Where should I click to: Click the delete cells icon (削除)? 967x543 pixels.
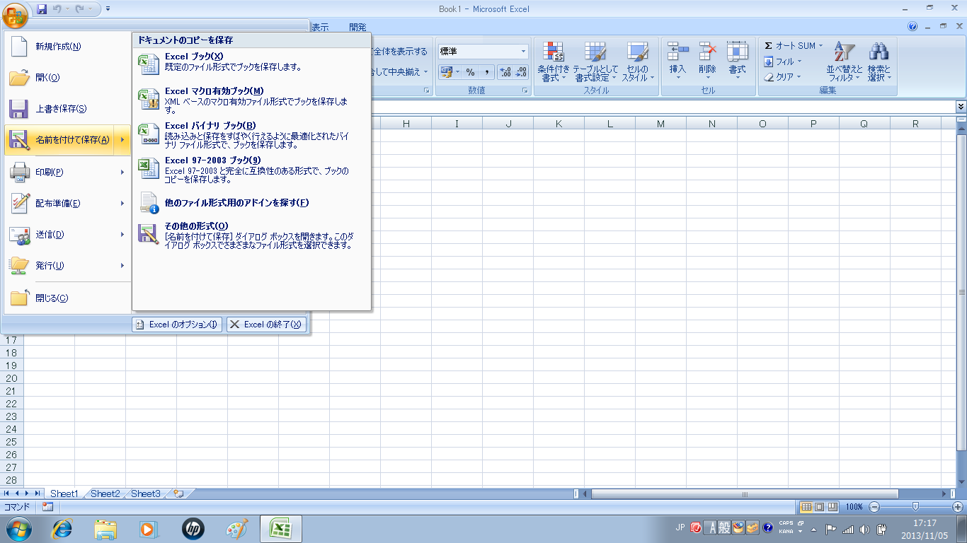pyautogui.click(x=707, y=52)
